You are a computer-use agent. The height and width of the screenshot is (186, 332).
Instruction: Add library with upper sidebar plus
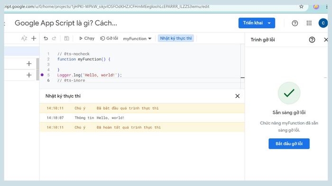pyautogui.click(x=29, y=64)
